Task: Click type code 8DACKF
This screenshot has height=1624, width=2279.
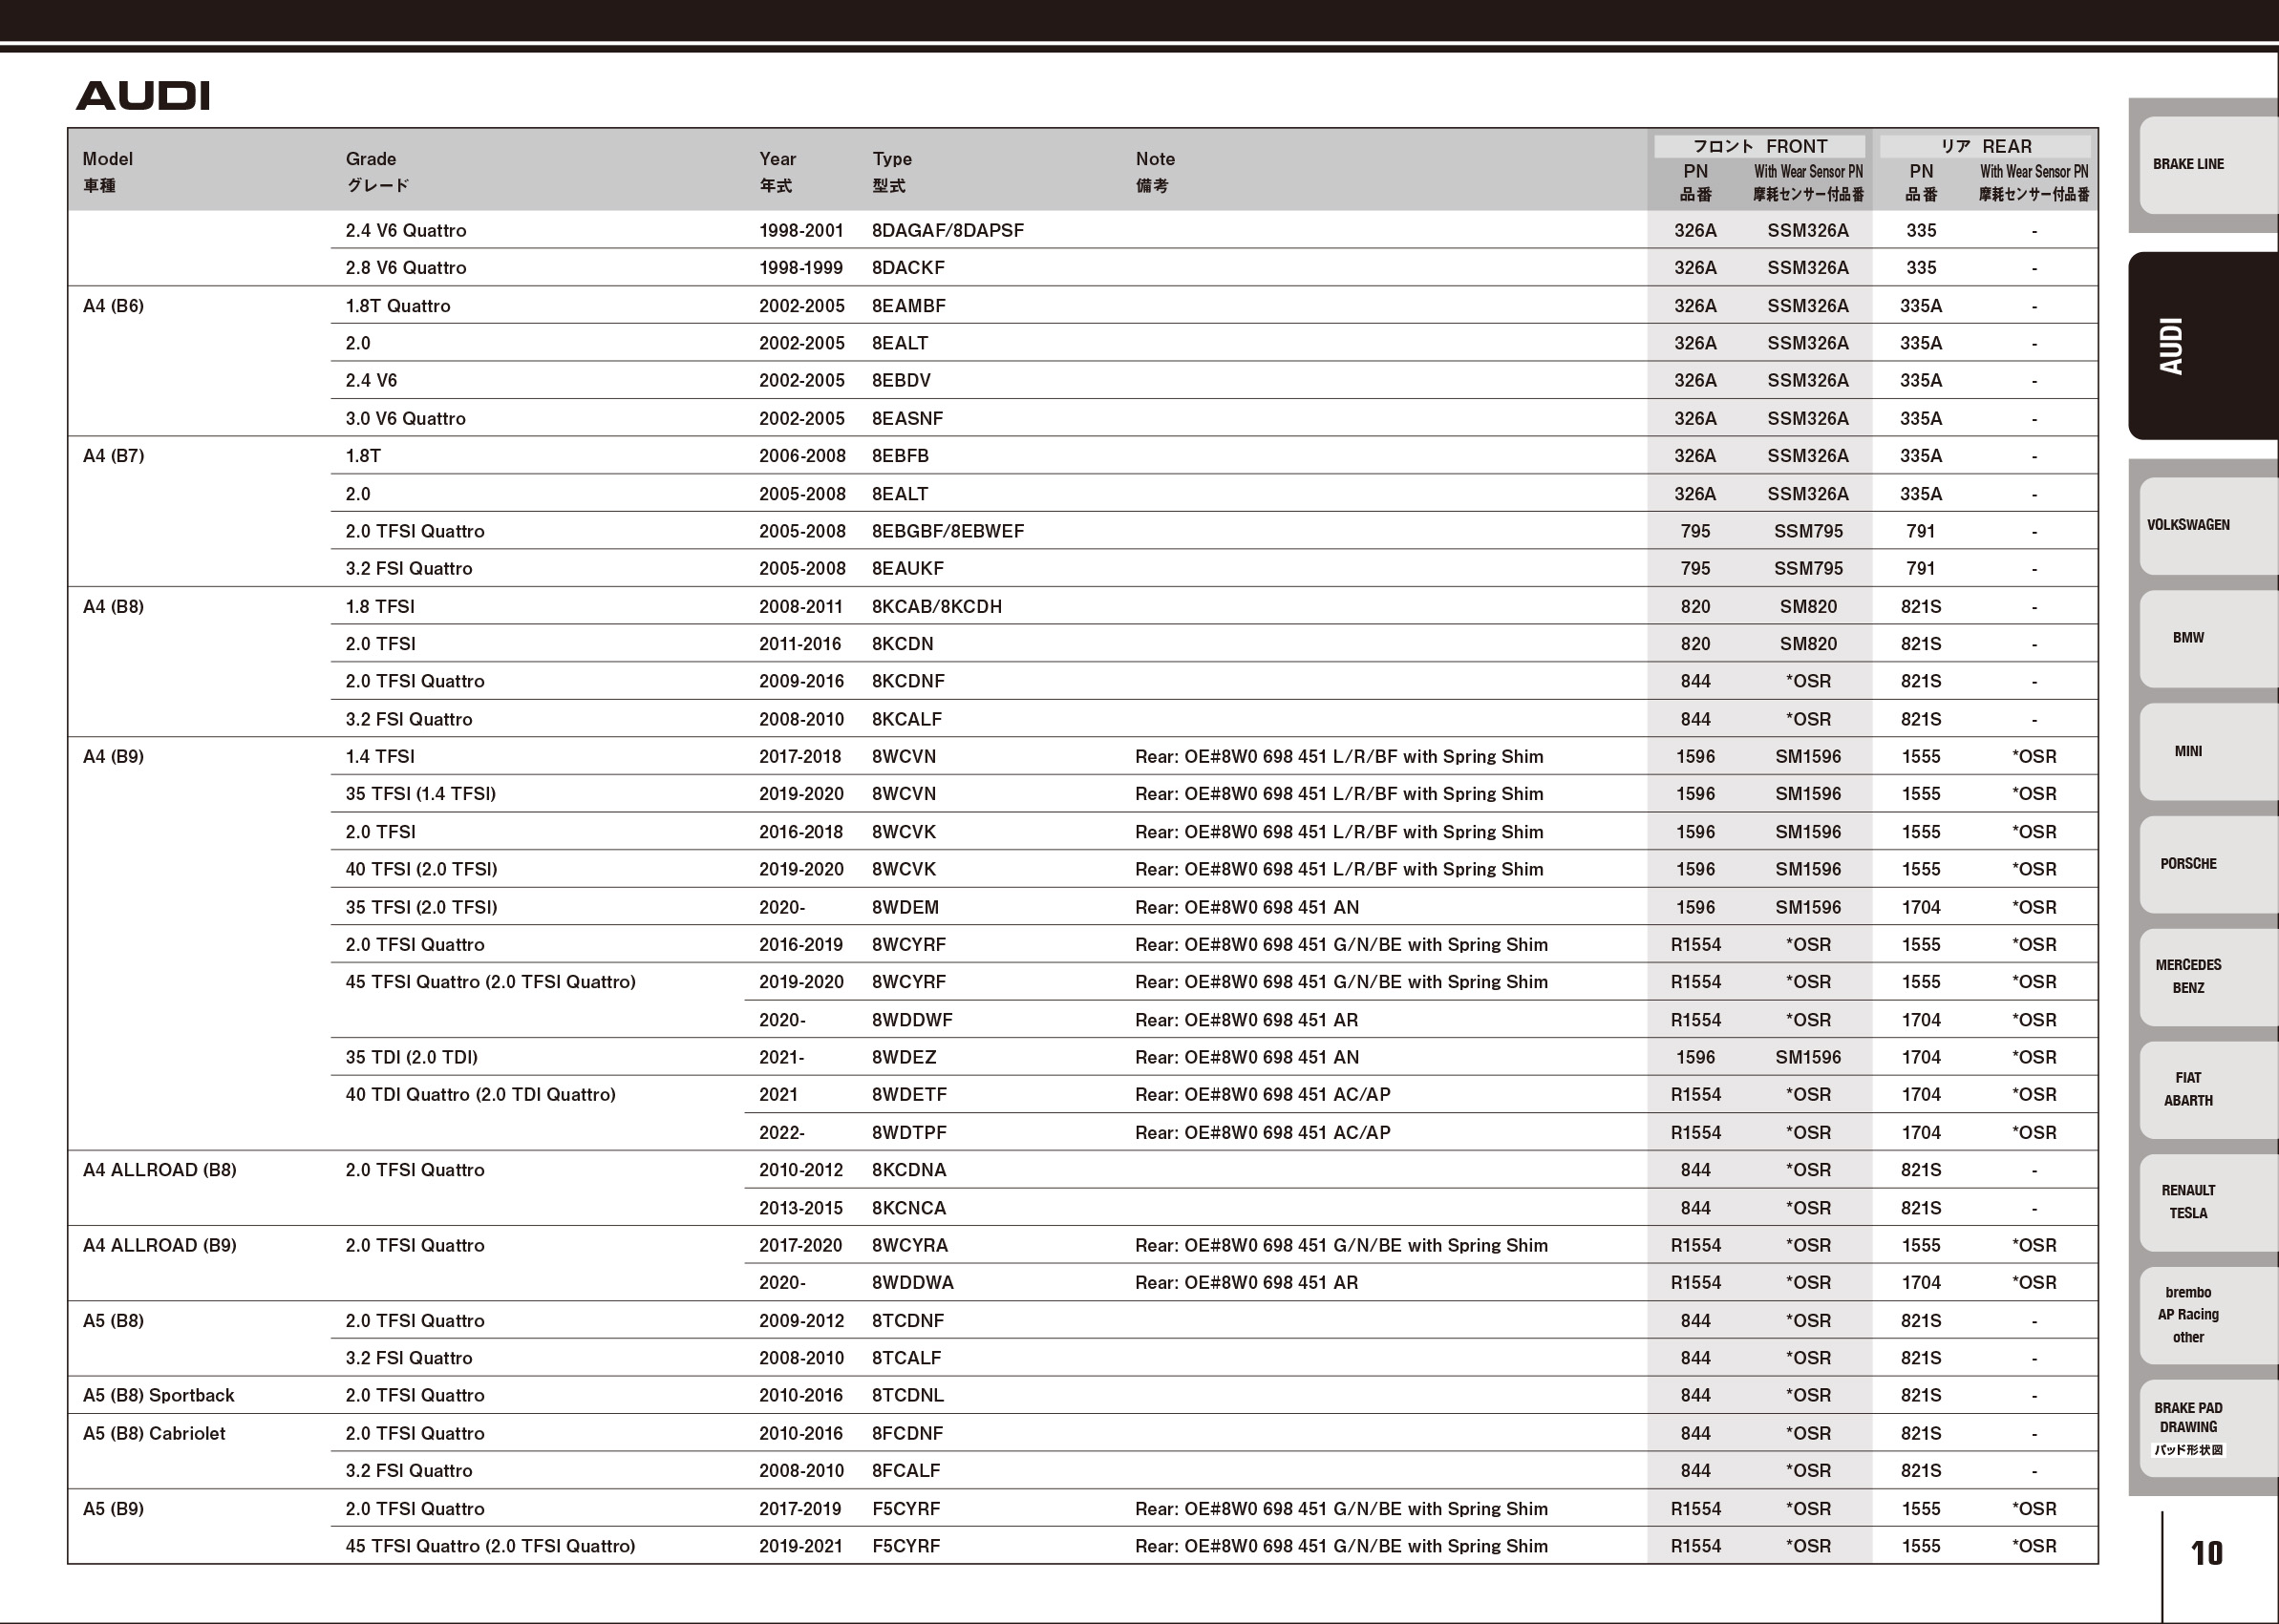Action: point(908,268)
